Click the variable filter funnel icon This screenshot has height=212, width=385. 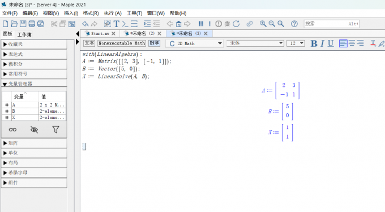click(55, 130)
